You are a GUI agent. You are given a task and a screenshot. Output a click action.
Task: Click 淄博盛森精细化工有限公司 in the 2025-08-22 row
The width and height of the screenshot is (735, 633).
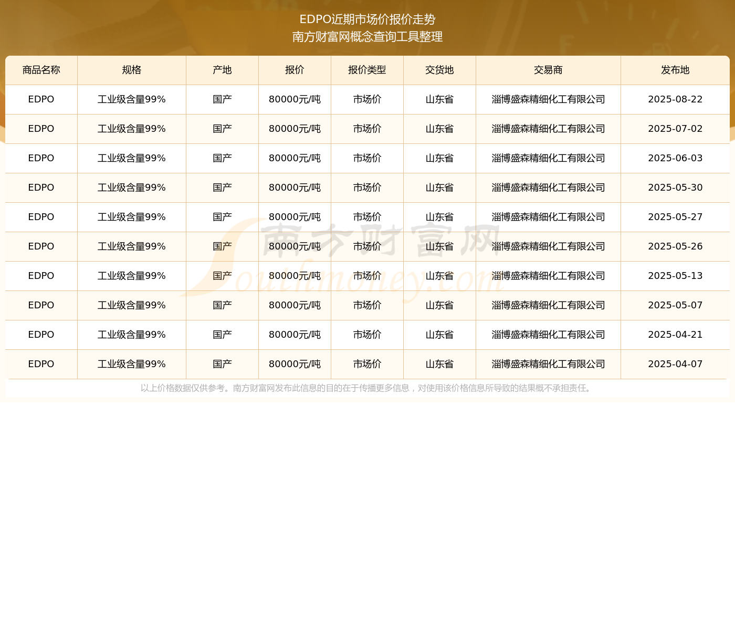(549, 99)
